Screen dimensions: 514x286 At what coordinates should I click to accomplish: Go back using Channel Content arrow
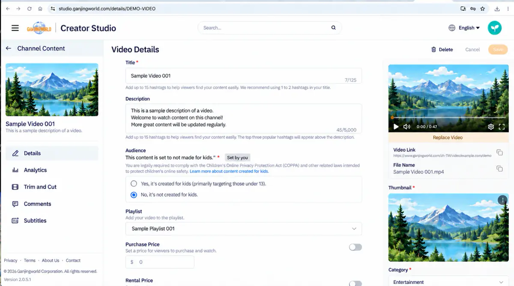point(8,48)
